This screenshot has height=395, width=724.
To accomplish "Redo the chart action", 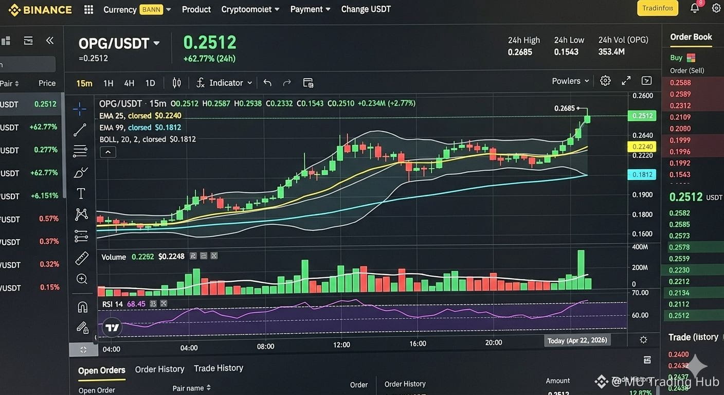I will (287, 82).
